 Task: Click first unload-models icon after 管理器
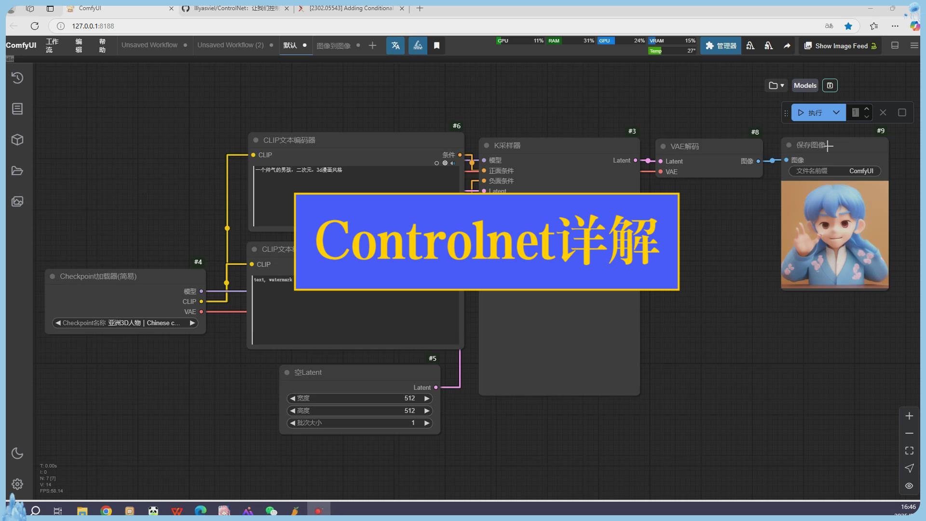point(750,45)
